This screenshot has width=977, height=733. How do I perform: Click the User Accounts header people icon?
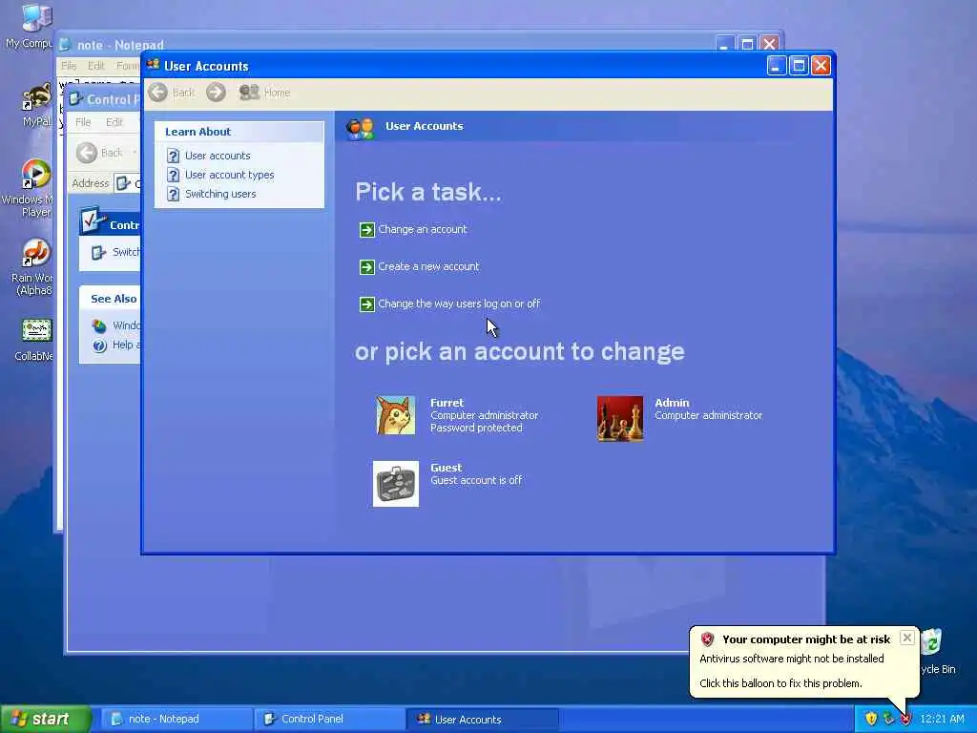coord(360,128)
